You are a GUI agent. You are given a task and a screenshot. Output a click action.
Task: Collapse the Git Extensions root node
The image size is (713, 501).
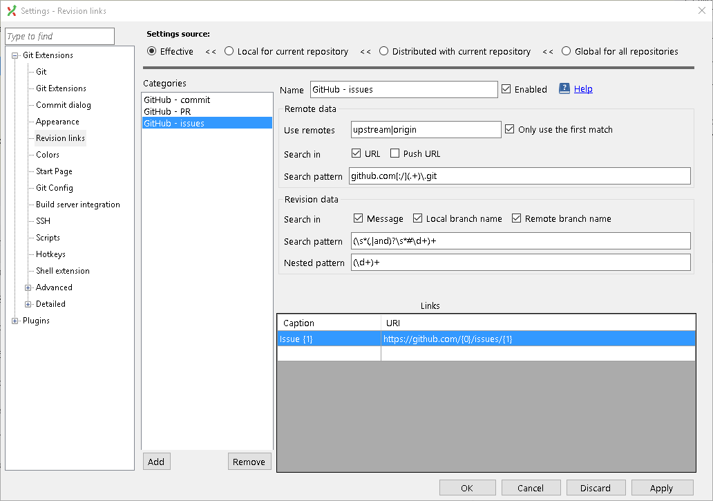15,55
